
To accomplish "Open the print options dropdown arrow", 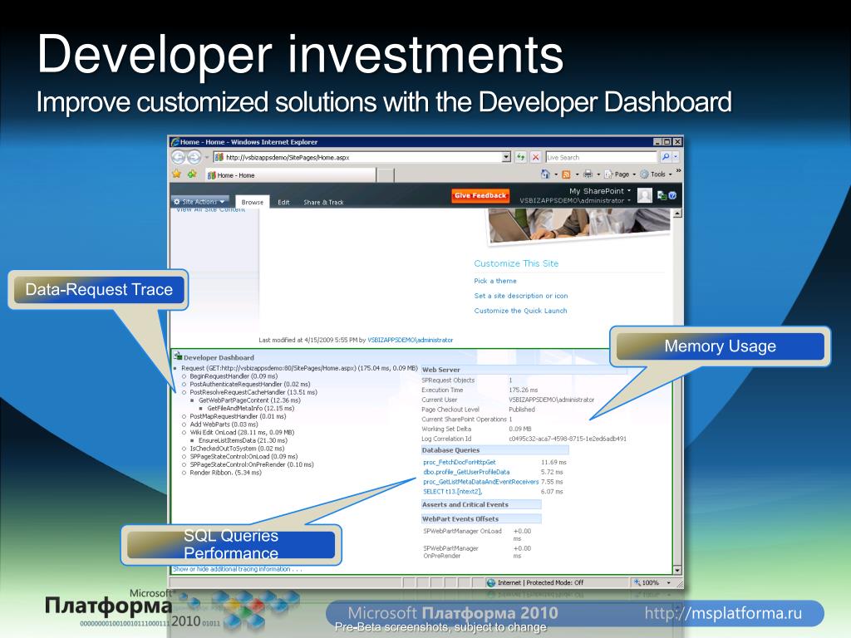I will click(x=598, y=174).
